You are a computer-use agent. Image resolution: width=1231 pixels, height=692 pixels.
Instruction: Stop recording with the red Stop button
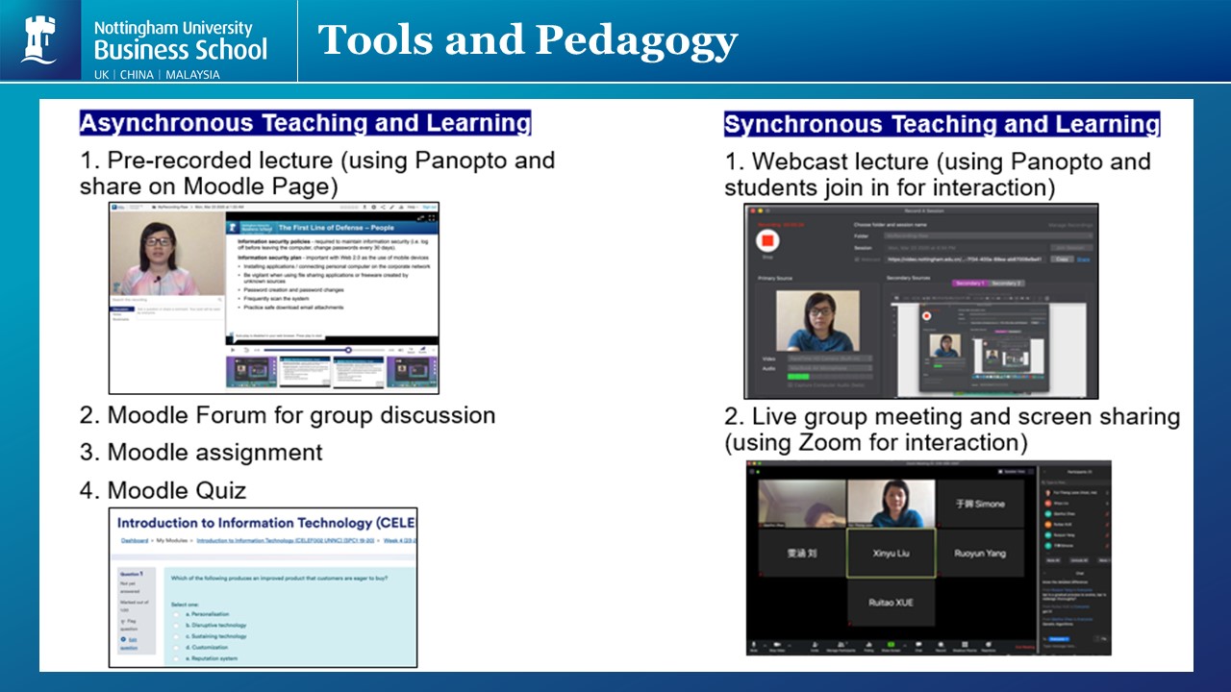[767, 240]
